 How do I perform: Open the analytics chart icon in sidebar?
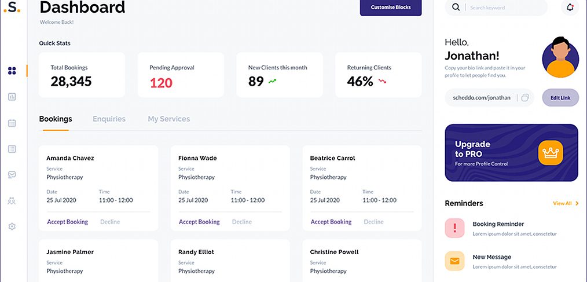pos(12,97)
